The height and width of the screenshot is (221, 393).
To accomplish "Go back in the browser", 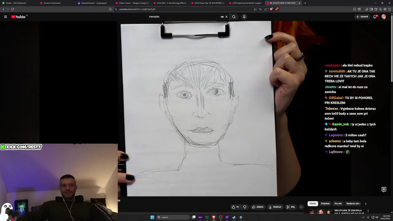I will pos(3,9).
